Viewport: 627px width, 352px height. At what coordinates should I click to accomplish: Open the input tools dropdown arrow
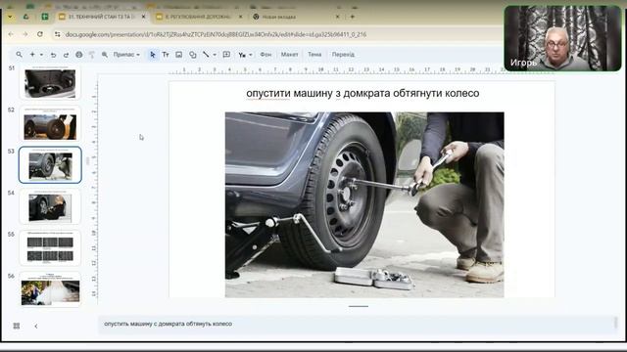tap(251, 55)
